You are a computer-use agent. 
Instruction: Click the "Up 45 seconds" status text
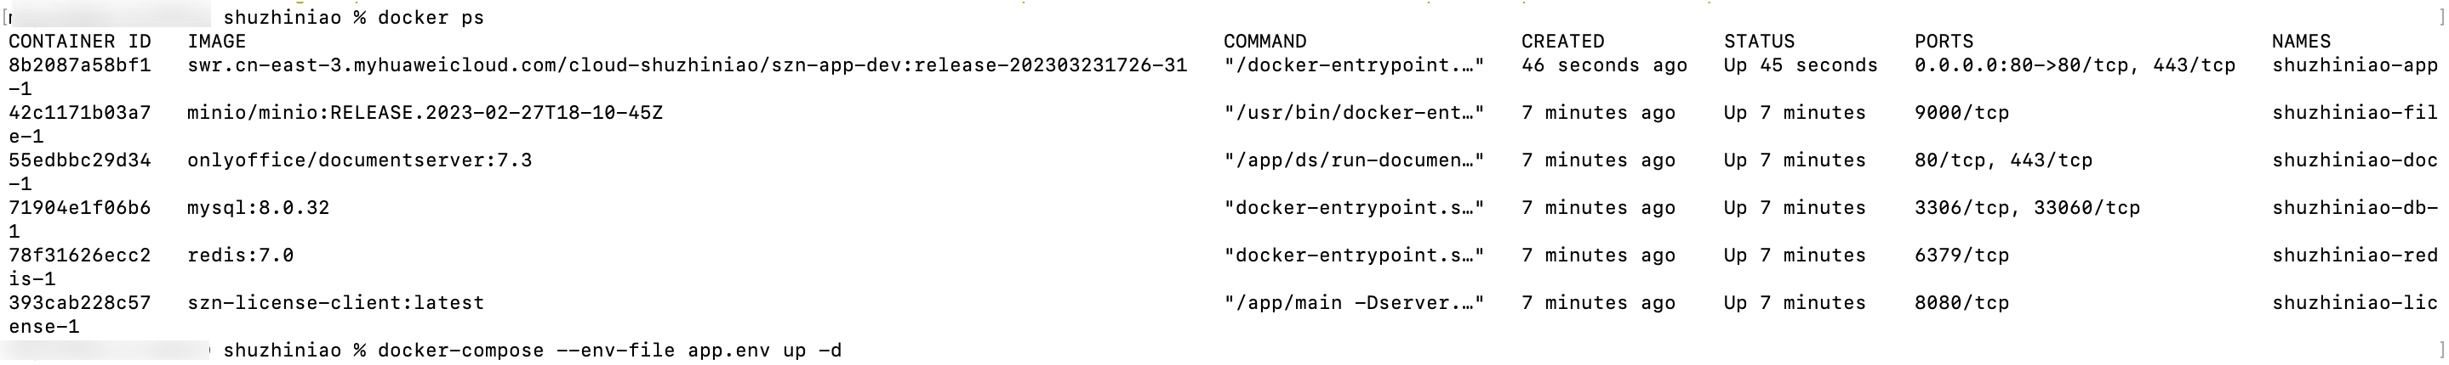pyautogui.click(x=1801, y=65)
